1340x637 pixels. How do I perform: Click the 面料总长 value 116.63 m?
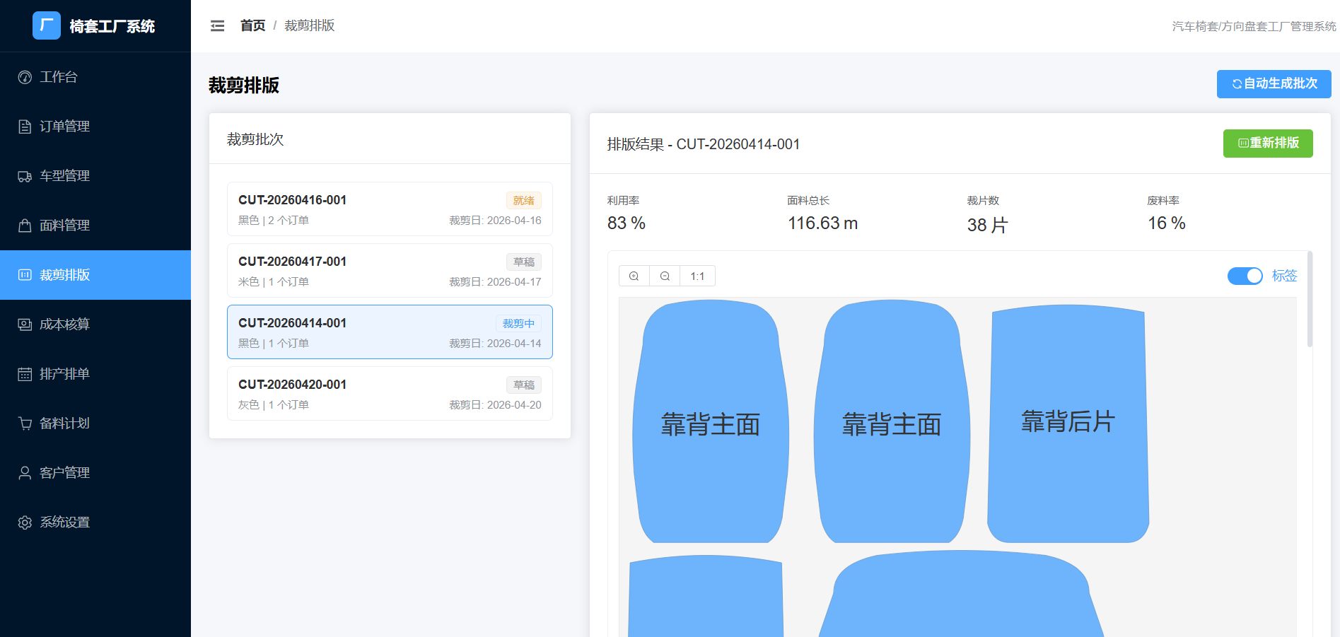click(x=822, y=223)
